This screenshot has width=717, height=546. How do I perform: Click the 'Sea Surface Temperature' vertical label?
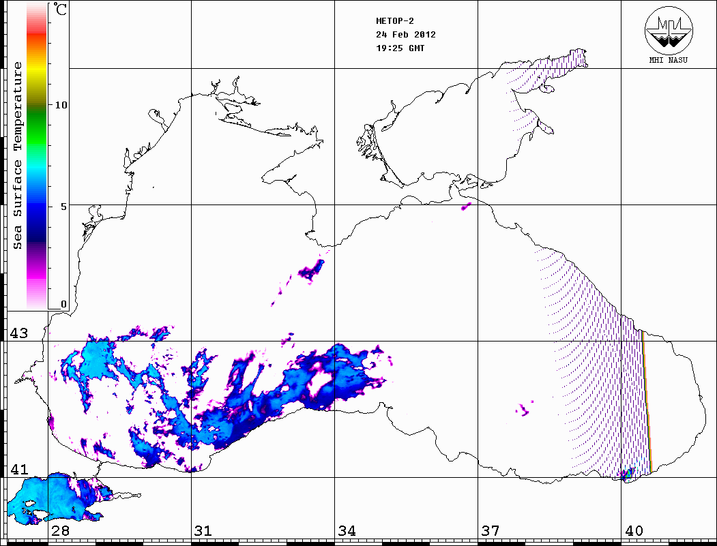[x=17, y=156]
